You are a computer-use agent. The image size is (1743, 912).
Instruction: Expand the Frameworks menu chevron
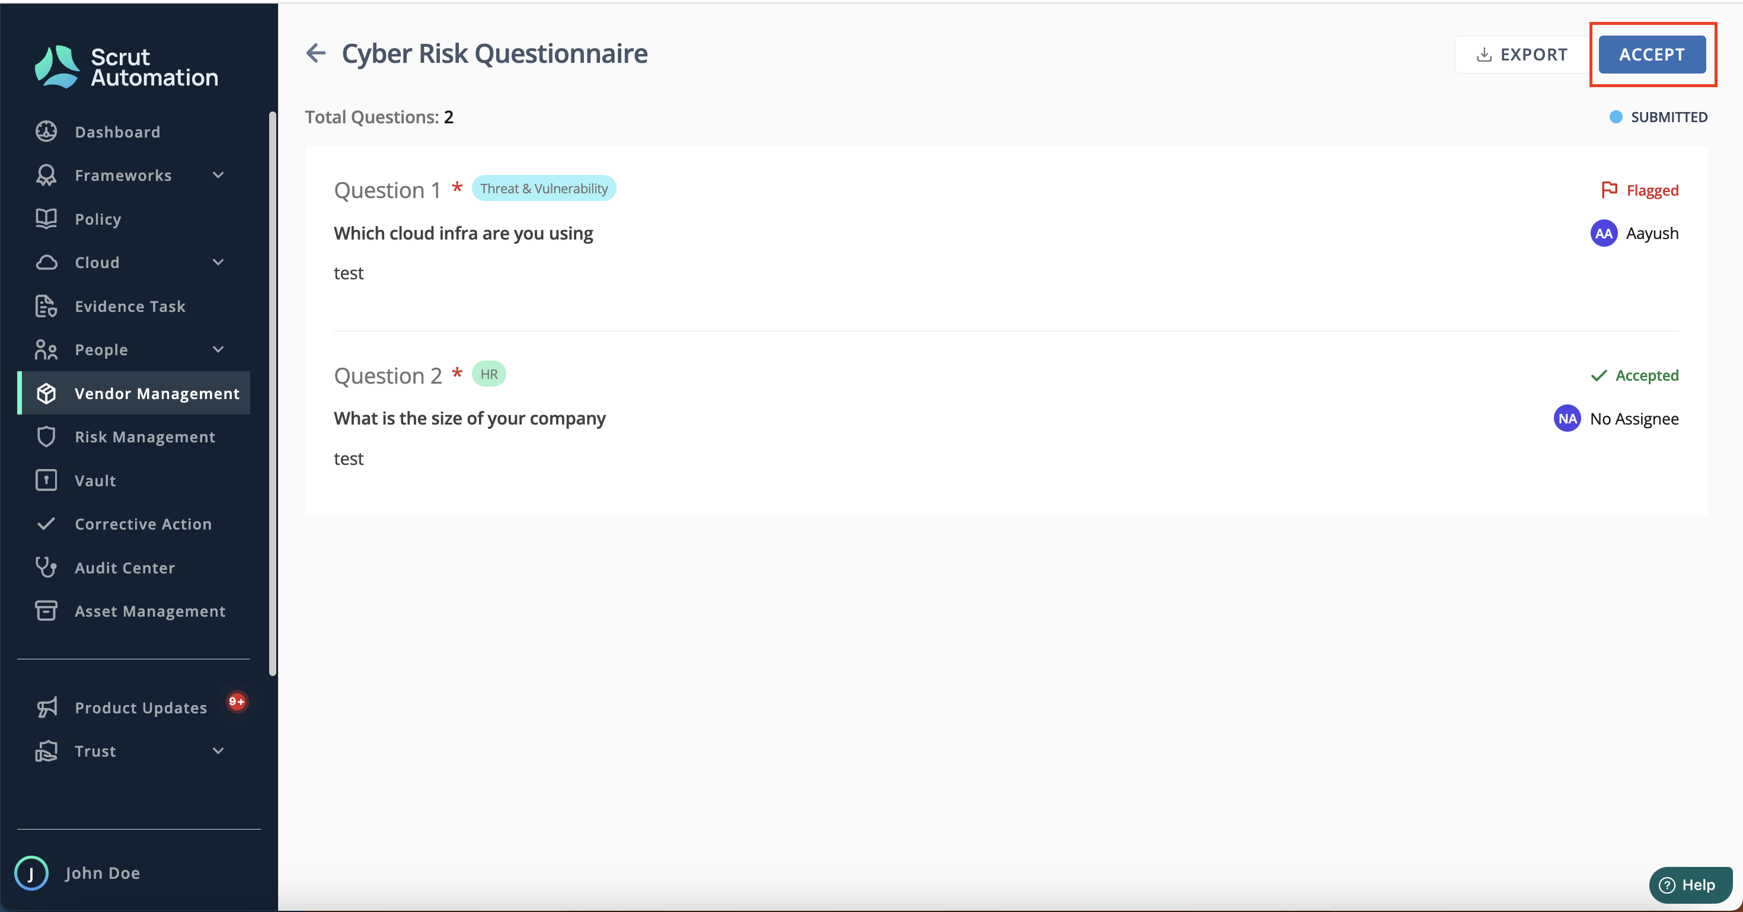coord(218,176)
